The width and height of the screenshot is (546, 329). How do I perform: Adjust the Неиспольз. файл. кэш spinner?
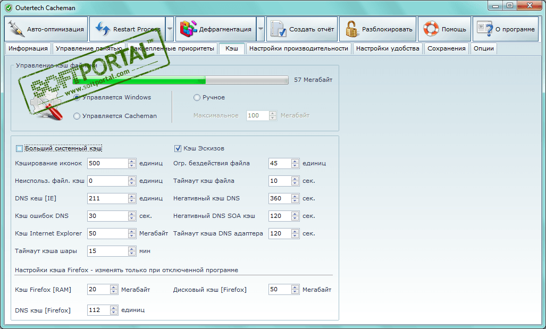tap(132, 181)
